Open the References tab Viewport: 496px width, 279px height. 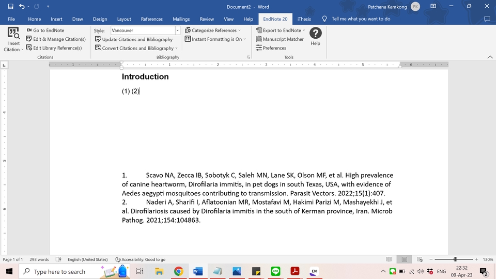(x=151, y=19)
